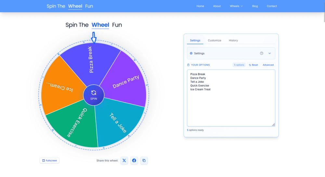The height and width of the screenshot is (177, 325).
Task: Click the 5 options badge
Action: pyautogui.click(x=239, y=65)
